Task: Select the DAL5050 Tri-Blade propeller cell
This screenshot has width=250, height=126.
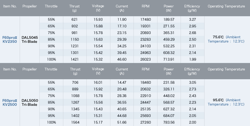Action: pos(30,103)
